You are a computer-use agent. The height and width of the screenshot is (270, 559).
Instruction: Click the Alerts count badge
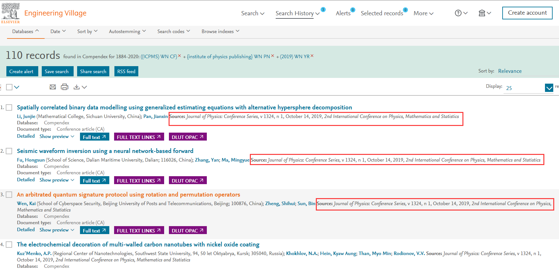[353, 10]
